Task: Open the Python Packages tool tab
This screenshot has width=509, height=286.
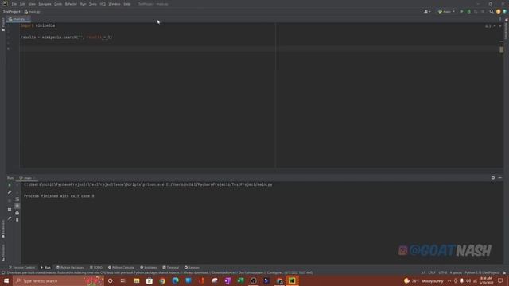Action: tap(70, 268)
